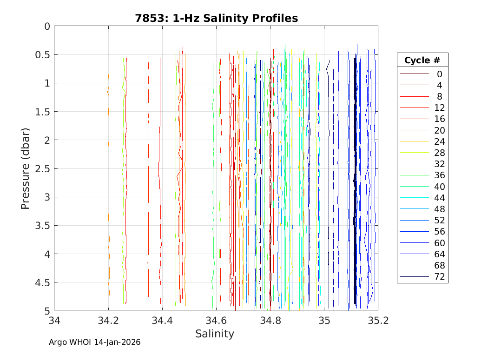
Task: Click the y-axis tick label 4.5
Action: click(43, 282)
